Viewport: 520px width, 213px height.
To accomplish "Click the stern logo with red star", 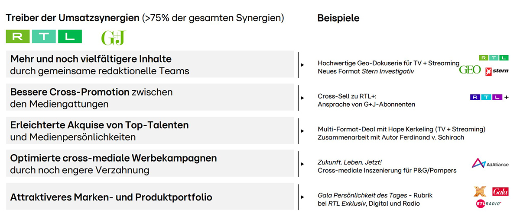I will [497, 71].
